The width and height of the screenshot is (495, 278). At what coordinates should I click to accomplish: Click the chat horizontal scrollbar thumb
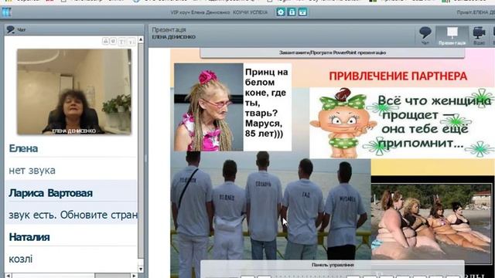tap(113, 276)
